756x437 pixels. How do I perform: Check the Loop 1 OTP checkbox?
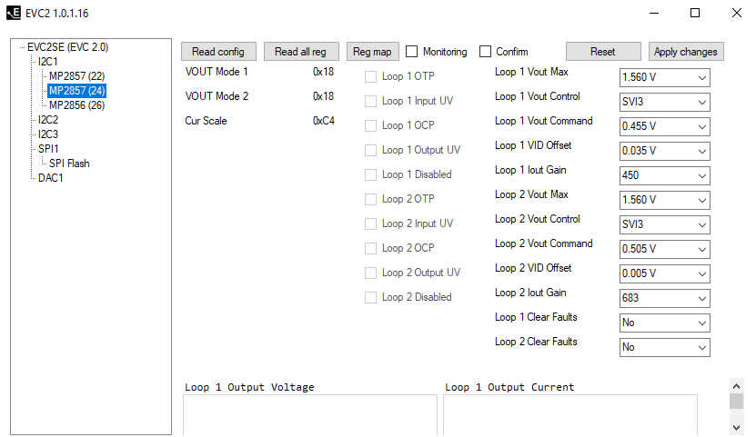371,76
